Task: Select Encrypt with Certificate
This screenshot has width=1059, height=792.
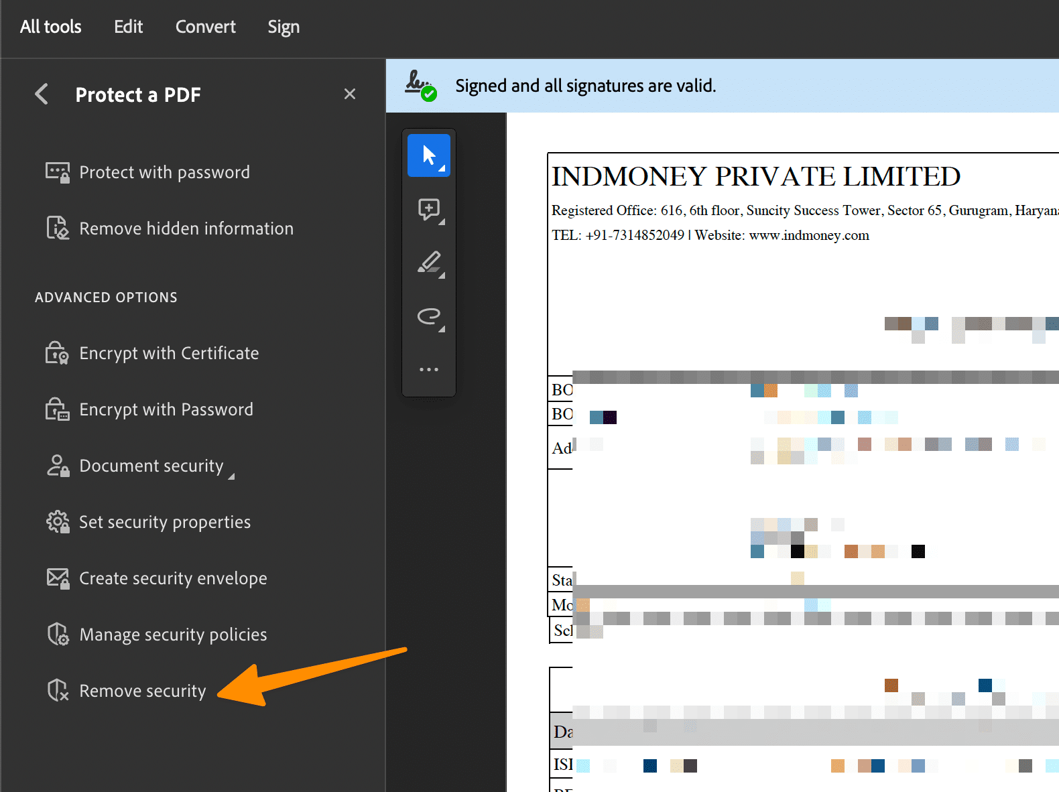Action: point(169,353)
